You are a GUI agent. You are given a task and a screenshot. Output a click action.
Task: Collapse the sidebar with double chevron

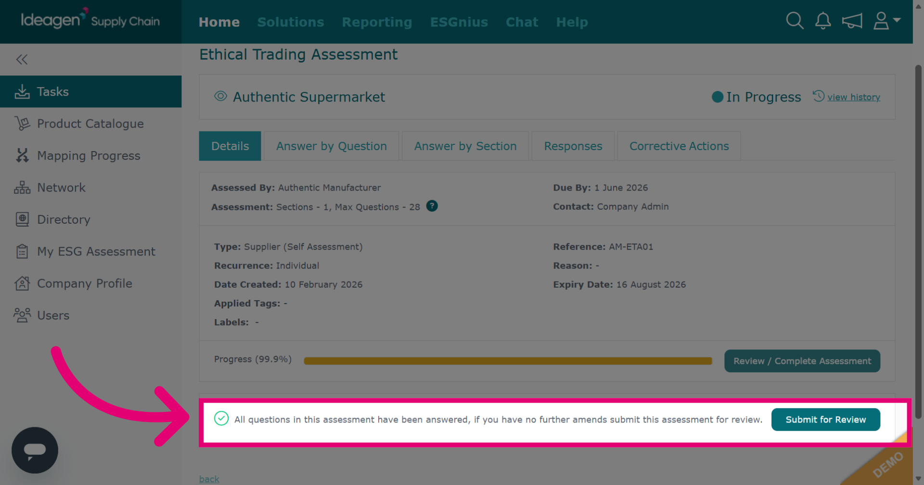click(x=22, y=60)
